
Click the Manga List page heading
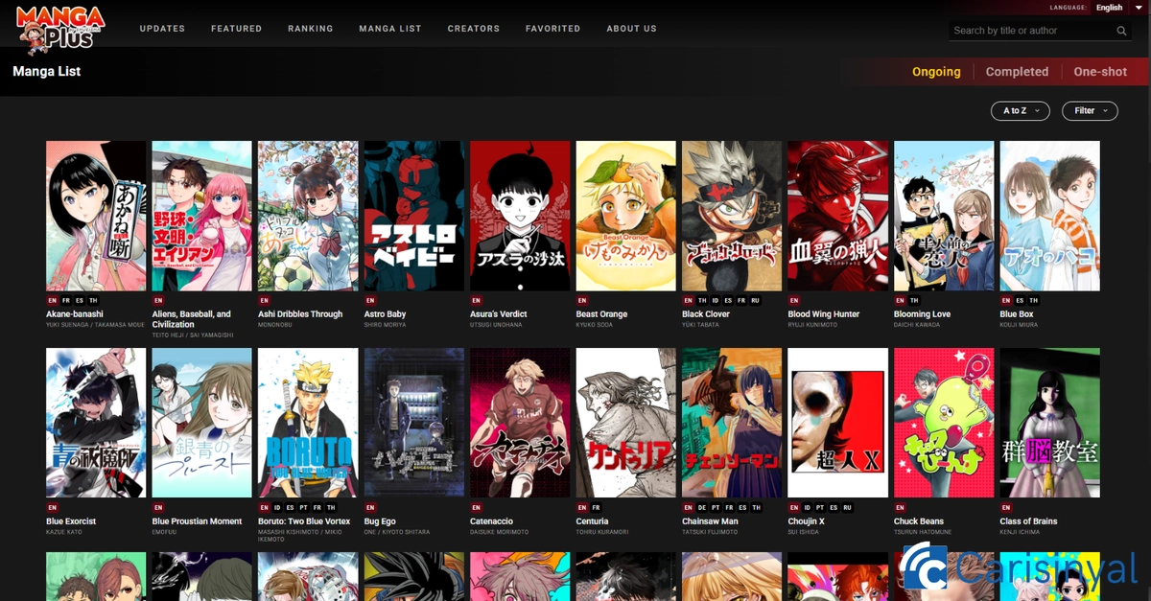point(47,72)
